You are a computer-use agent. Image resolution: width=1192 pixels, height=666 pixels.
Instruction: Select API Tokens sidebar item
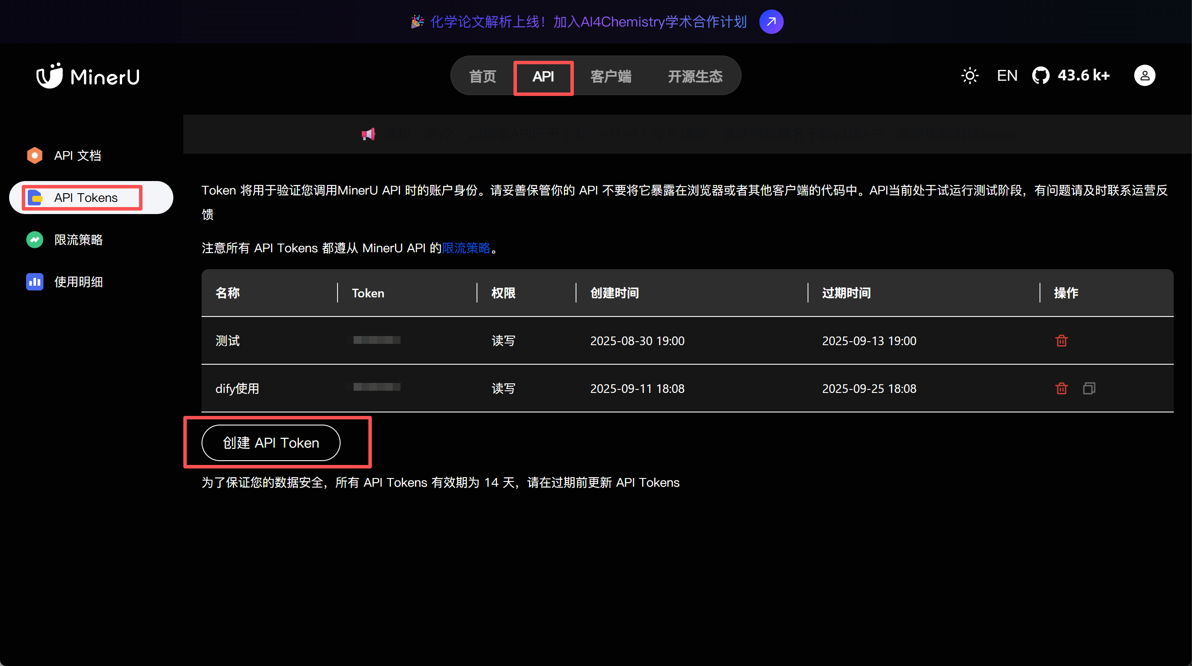(x=91, y=198)
